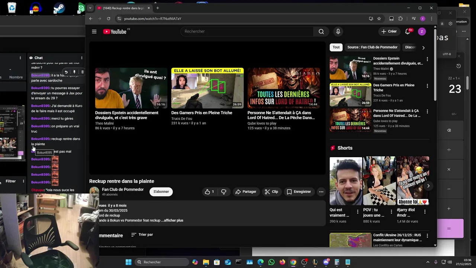The image size is (476, 268).
Task: Delete the highlighted chat message
Action: tap(83, 72)
